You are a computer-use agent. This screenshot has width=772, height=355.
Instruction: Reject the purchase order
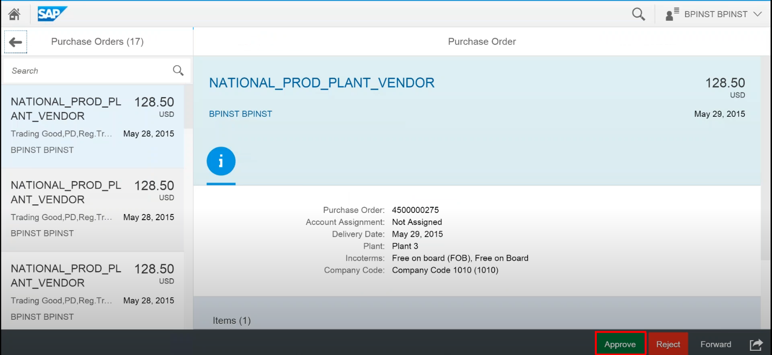(x=668, y=344)
